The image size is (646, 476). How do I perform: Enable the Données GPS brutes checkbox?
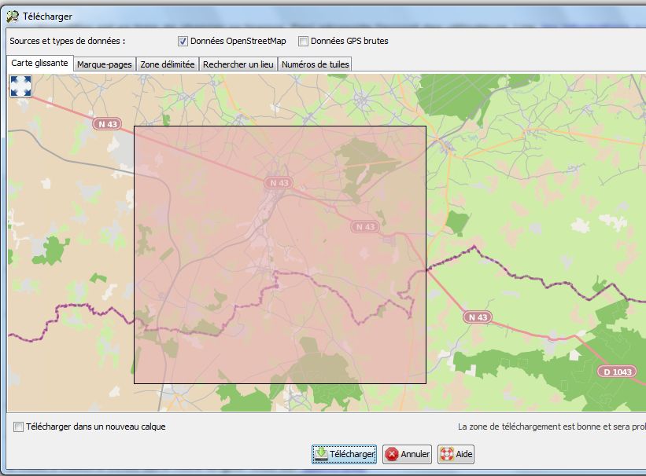click(x=304, y=41)
